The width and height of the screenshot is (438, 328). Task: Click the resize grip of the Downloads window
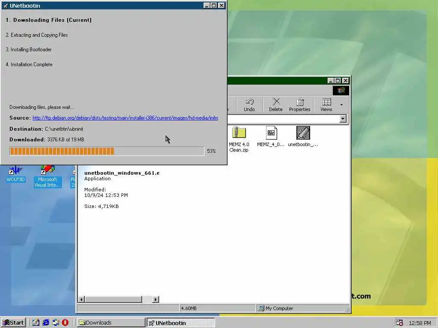tap(347, 309)
